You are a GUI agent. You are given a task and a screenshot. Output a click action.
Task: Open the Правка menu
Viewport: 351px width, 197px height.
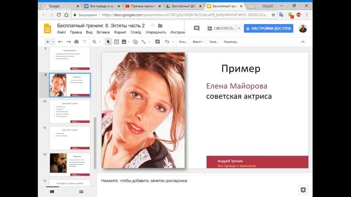(76, 32)
